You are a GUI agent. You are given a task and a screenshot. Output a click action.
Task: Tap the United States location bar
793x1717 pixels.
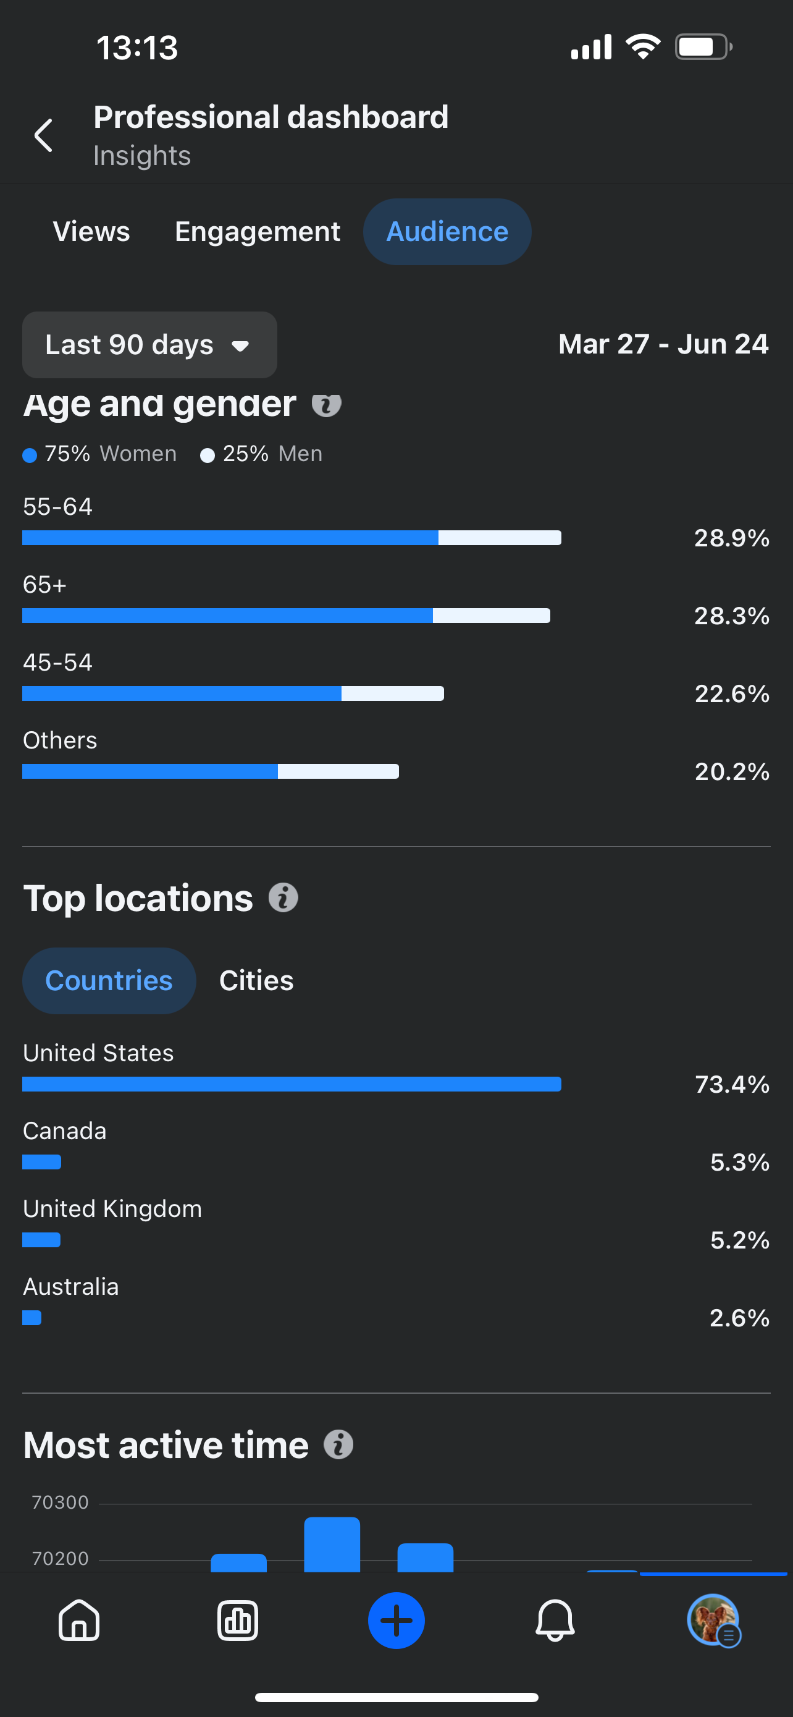pos(292,1084)
